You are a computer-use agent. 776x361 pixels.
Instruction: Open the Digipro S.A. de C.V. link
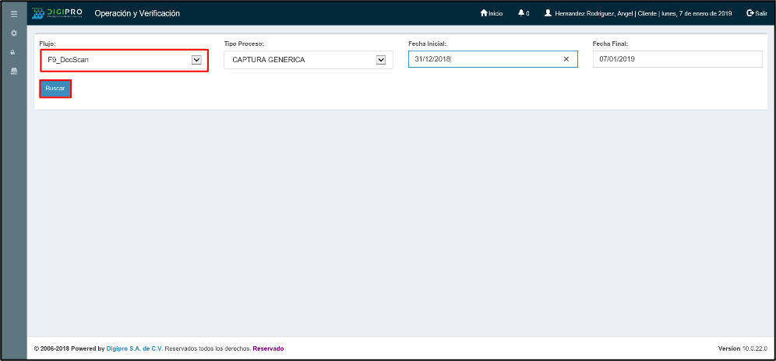pyautogui.click(x=135, y=349)
